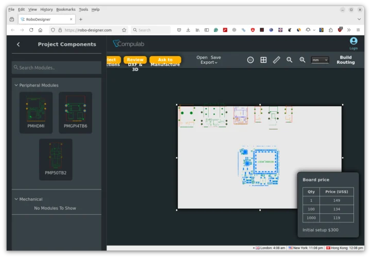This screenshot has width=371, height=258.
Task: Click the purple module at board top
Action: [241, 115]
